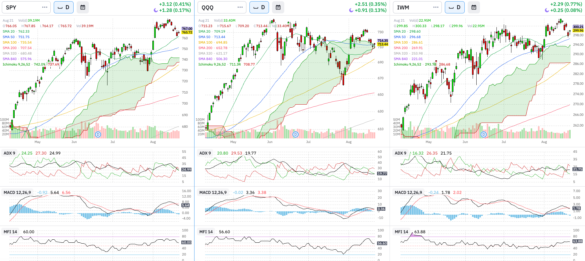Open the calendar icon beside SPY's timeframe

pos(83,7)
